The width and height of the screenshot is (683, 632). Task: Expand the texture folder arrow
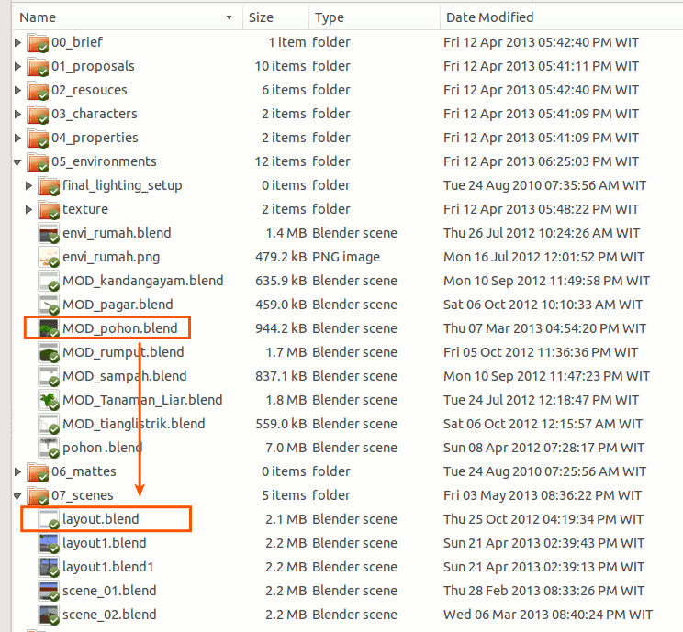[28, 209]
